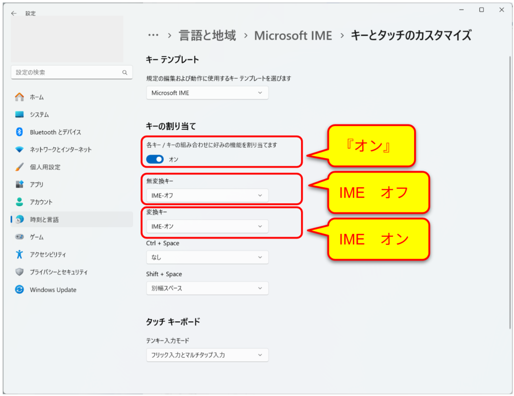Open the 変換キー IME-オン dropdown

pos(207,226)
